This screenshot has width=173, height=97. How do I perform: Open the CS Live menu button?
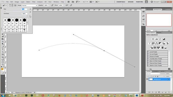[155, 2]
